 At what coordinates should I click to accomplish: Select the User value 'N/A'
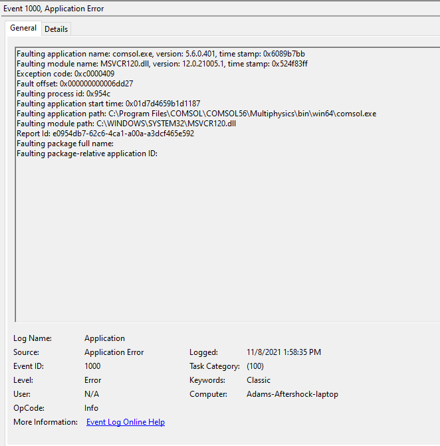coord(92,394)
